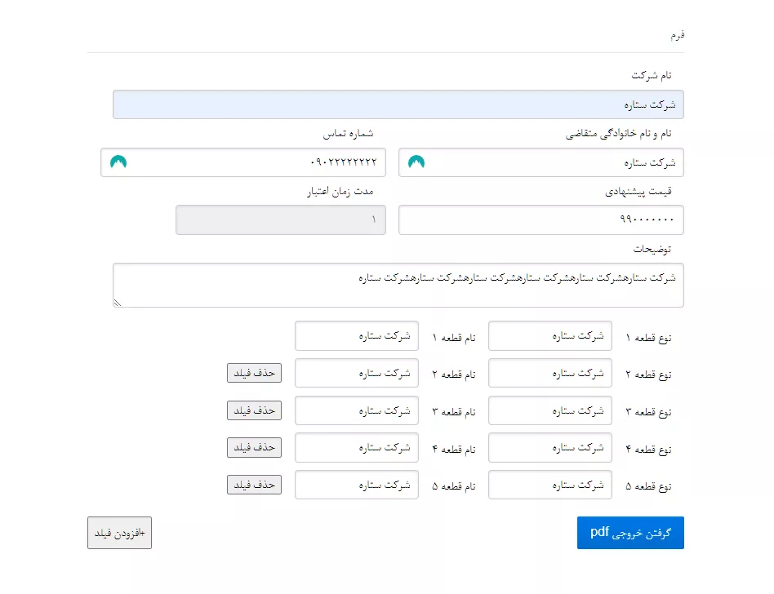Click حذف فیلد for part row ۵
774x594 pixels.
pyautogui.click(x=254, y=485)
